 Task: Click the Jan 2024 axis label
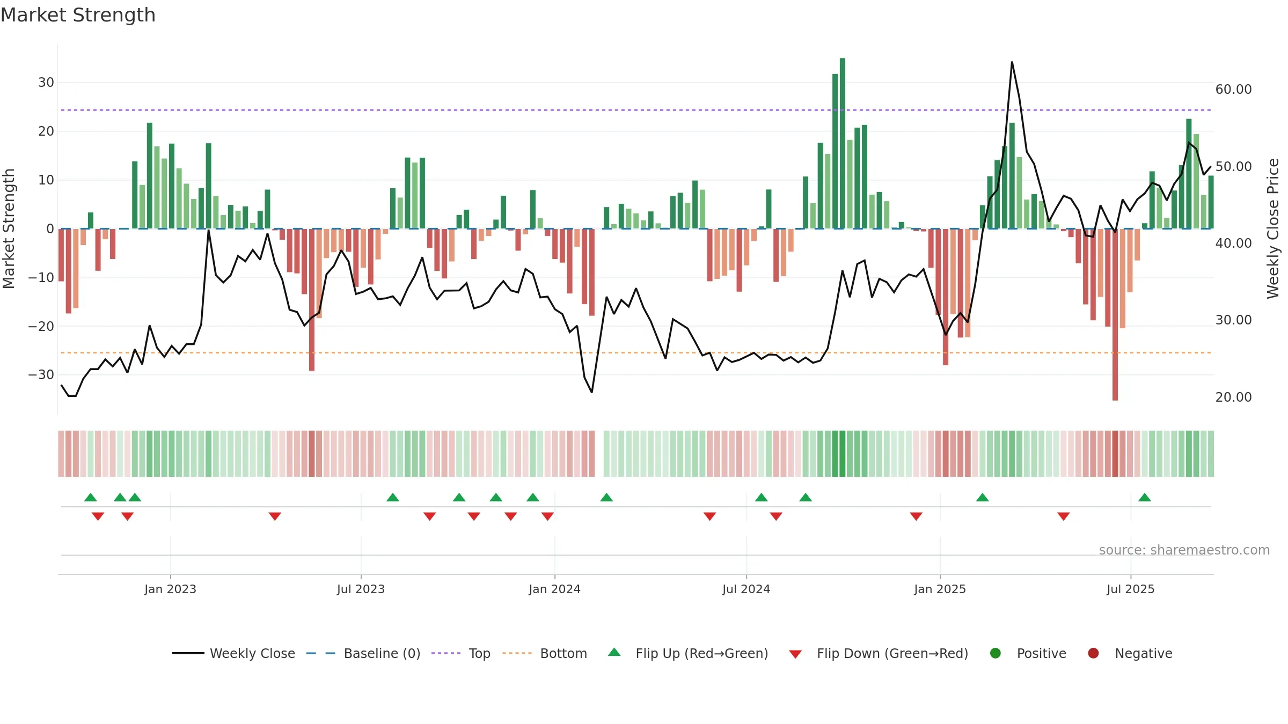click(554, 589)
